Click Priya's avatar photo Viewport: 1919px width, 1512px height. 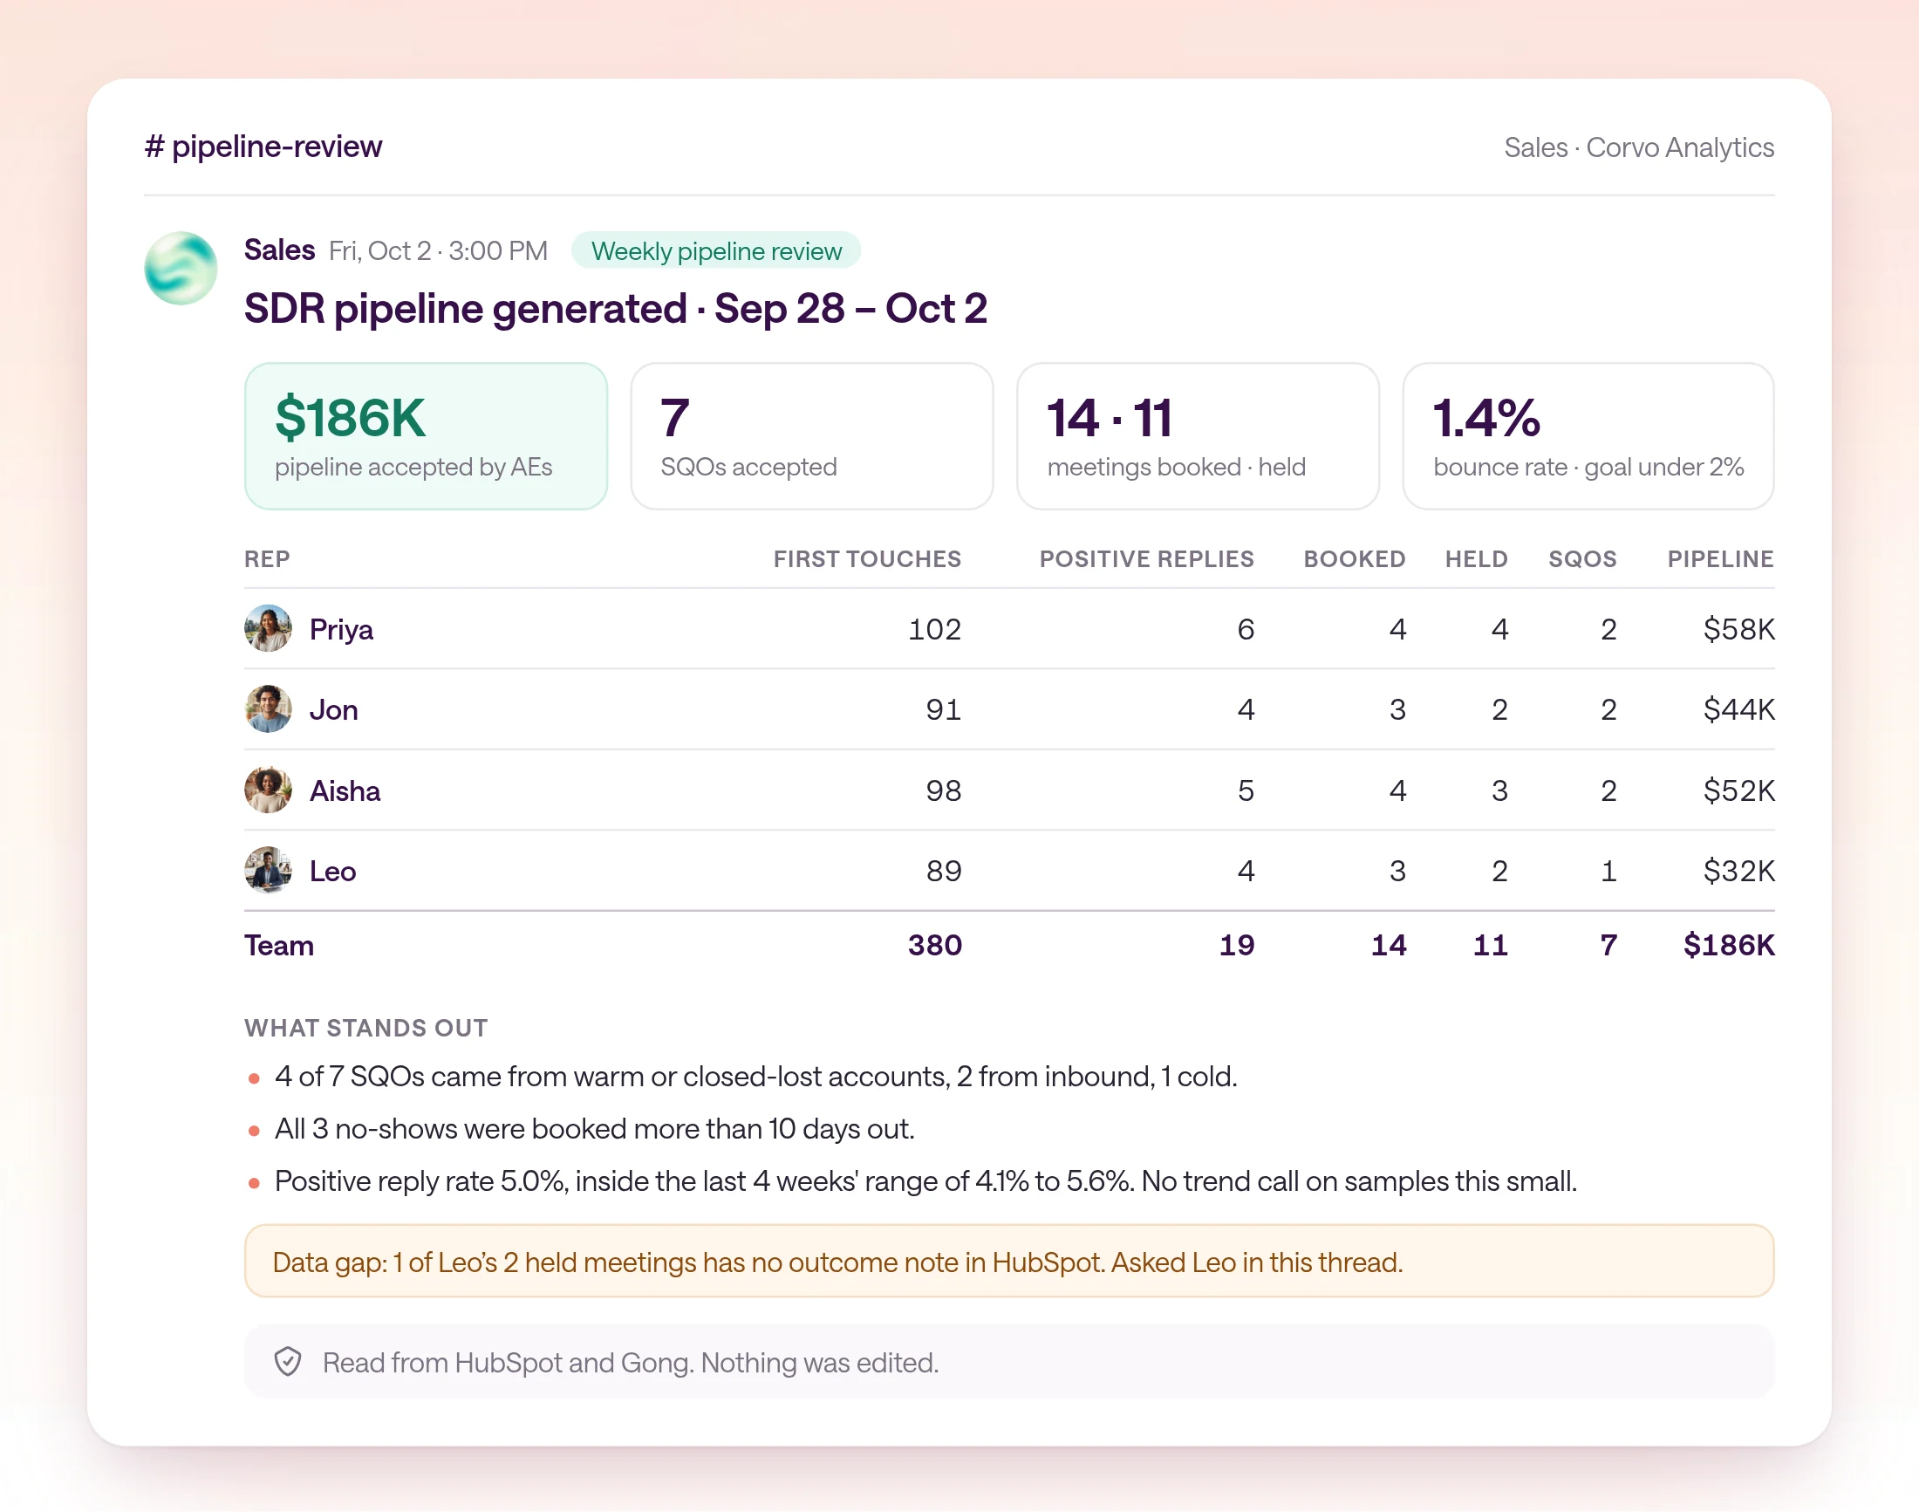tap(268, 628)
